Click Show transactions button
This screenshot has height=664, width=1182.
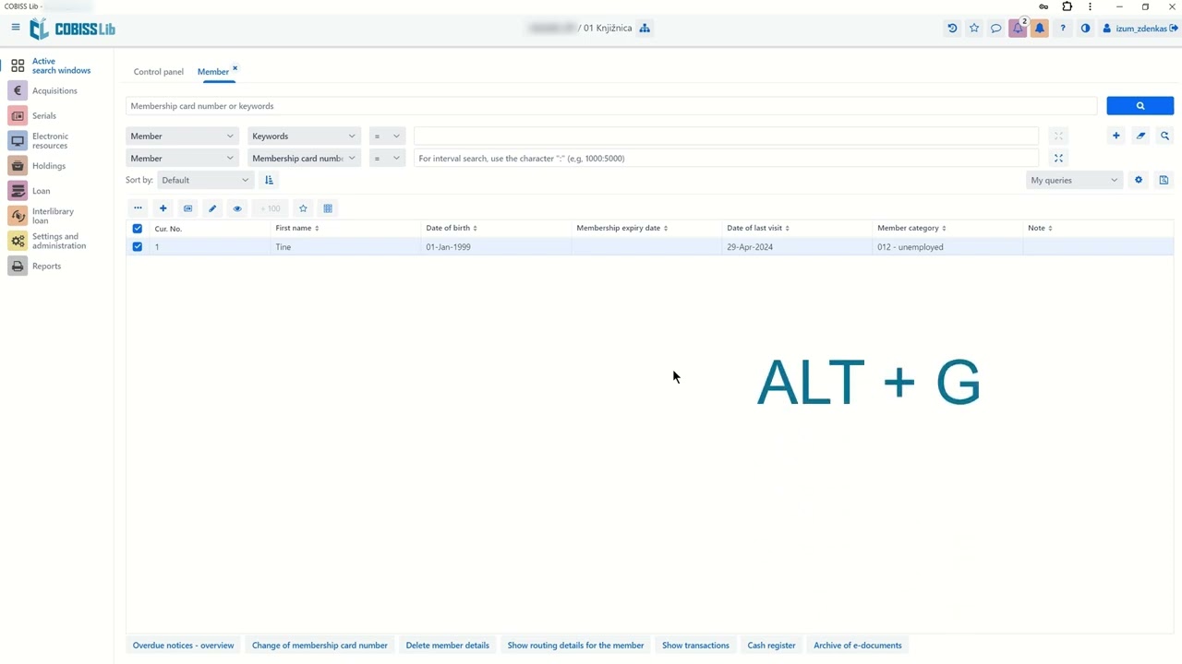[x=695, y=646]
